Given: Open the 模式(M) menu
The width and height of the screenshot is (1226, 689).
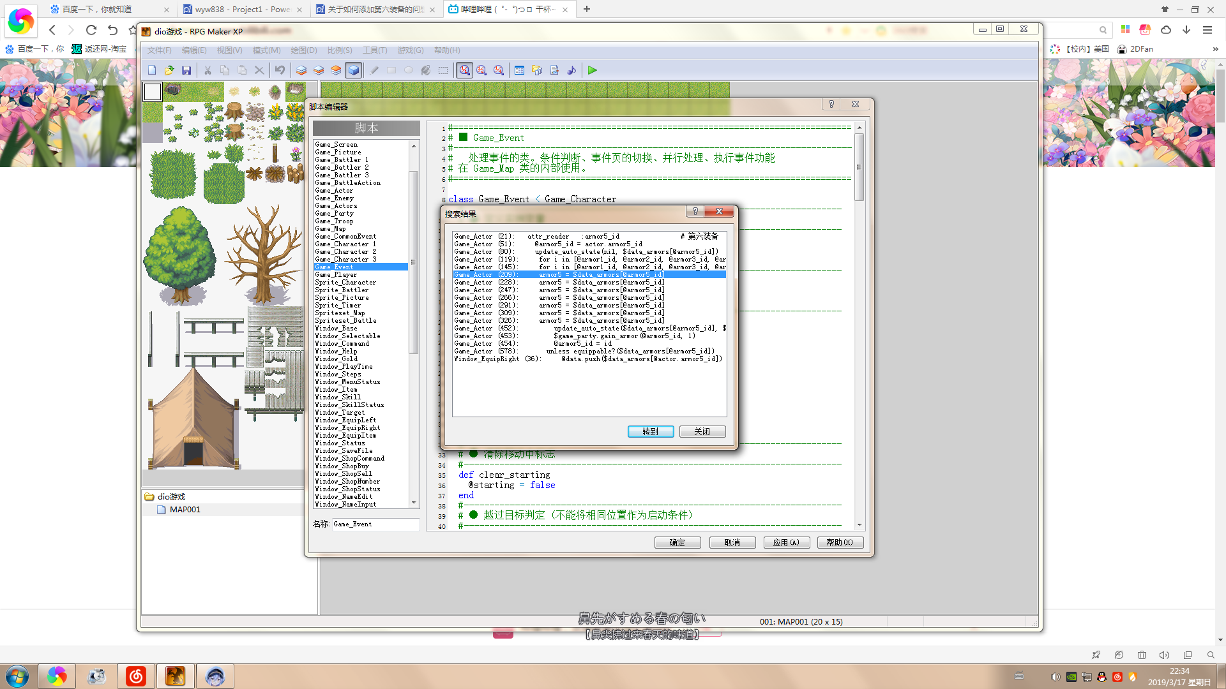Looking at the screenshot, I should pyautogui.click(x=266, y=50).
